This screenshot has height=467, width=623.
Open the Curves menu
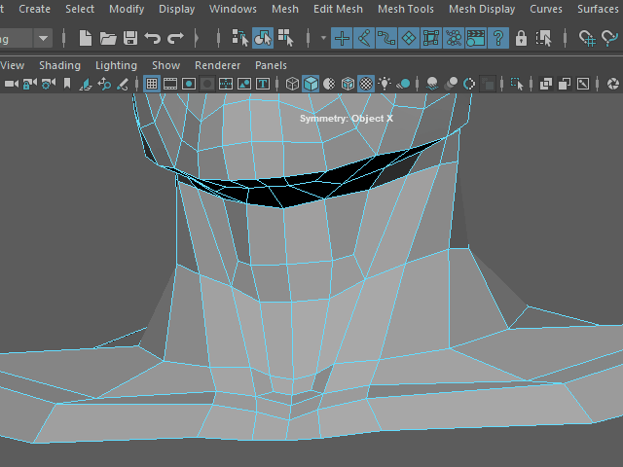(545, 9)
